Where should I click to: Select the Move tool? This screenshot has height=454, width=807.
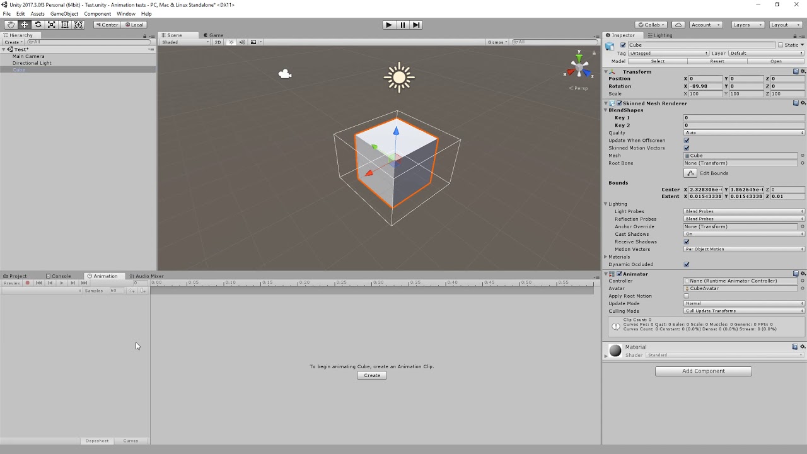pos(25,25)
